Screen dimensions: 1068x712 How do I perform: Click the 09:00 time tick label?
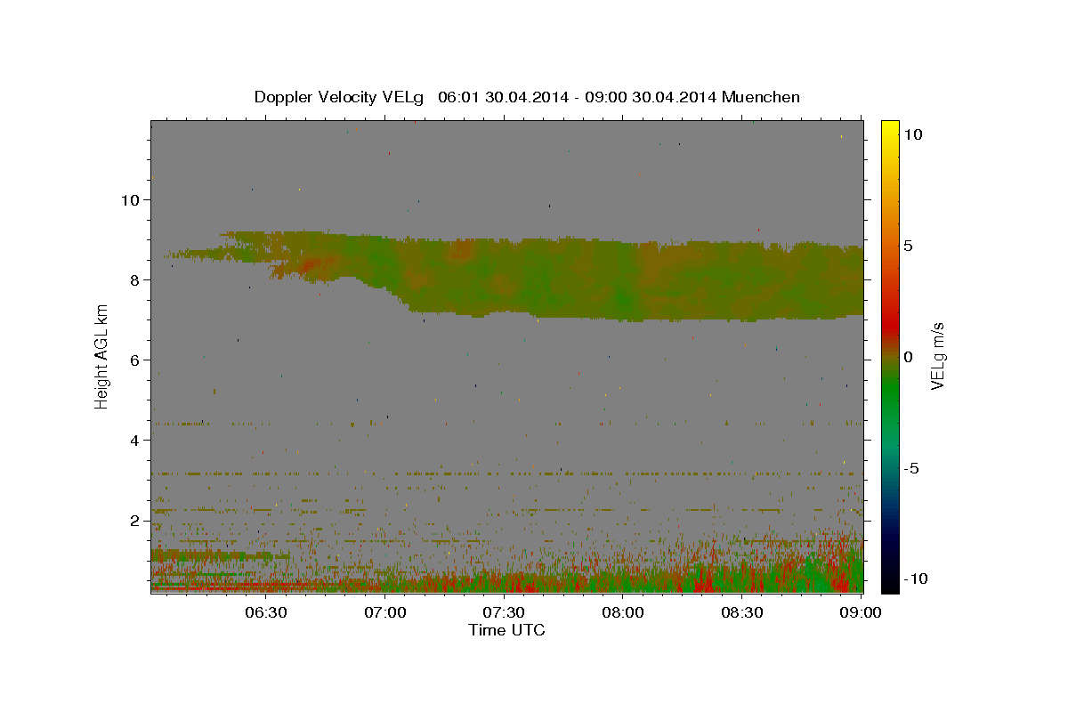860,612
